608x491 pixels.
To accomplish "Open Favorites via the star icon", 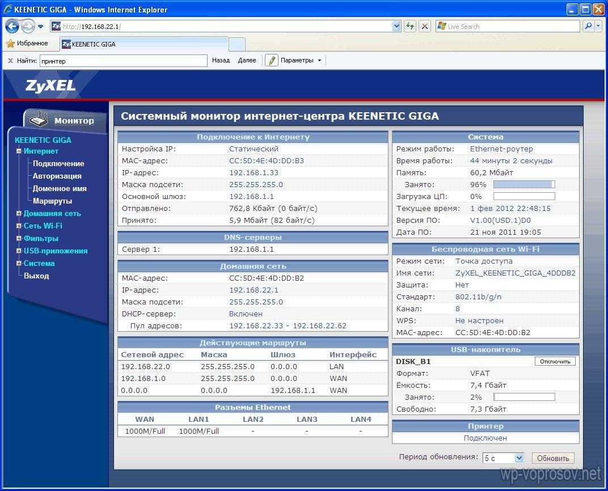I will click(x=10, y=44).
